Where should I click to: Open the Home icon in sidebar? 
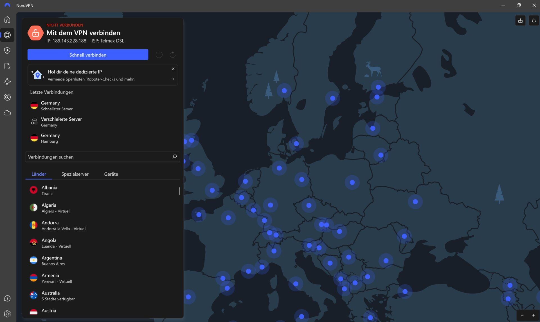pyautogui.click(x=7, y=19)
